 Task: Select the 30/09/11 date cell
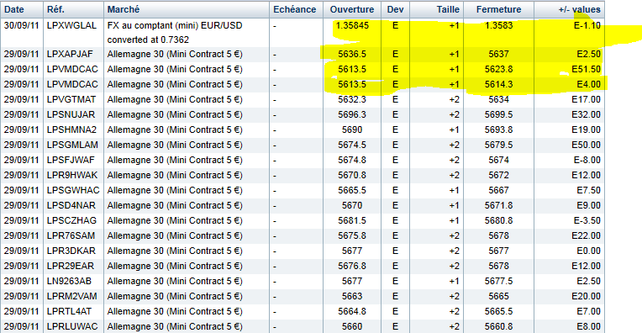point(21,25)
